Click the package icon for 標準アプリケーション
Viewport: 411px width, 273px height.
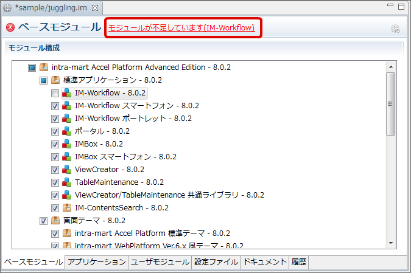click(x=55, y=80)
